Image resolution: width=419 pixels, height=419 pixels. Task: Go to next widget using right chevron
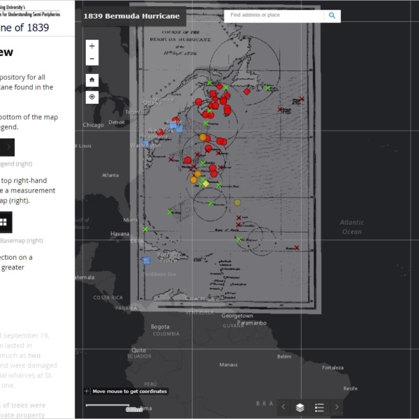point(337,407)
